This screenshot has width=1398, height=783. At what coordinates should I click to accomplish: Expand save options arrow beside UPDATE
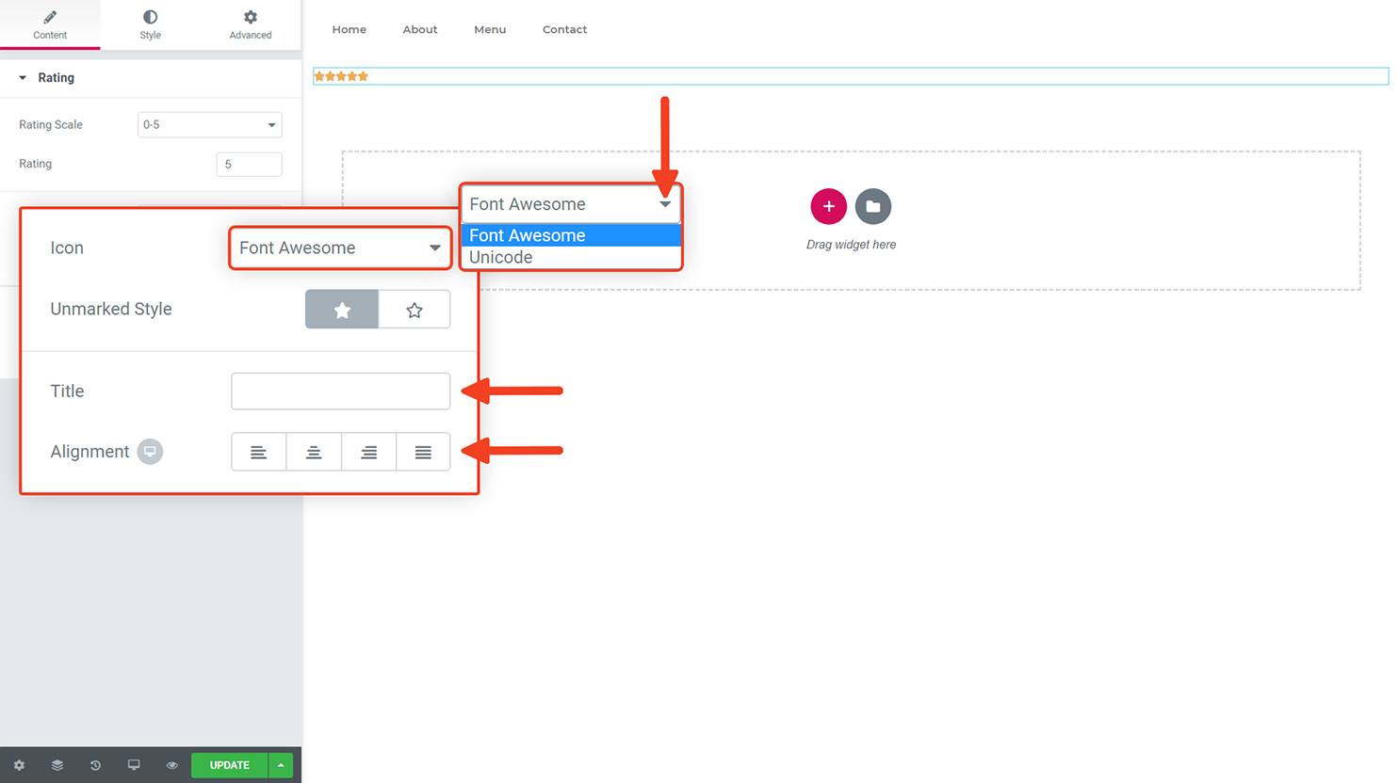[281, 765]
